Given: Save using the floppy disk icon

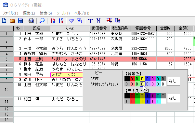Looking at the screenshot, I should pos(20,21).
